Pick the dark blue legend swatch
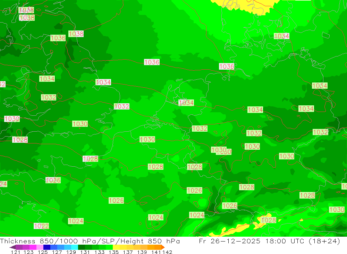Image resolution: width=347 pixels, height=254 pixels. pyautogui.click(x=47, y=247)
